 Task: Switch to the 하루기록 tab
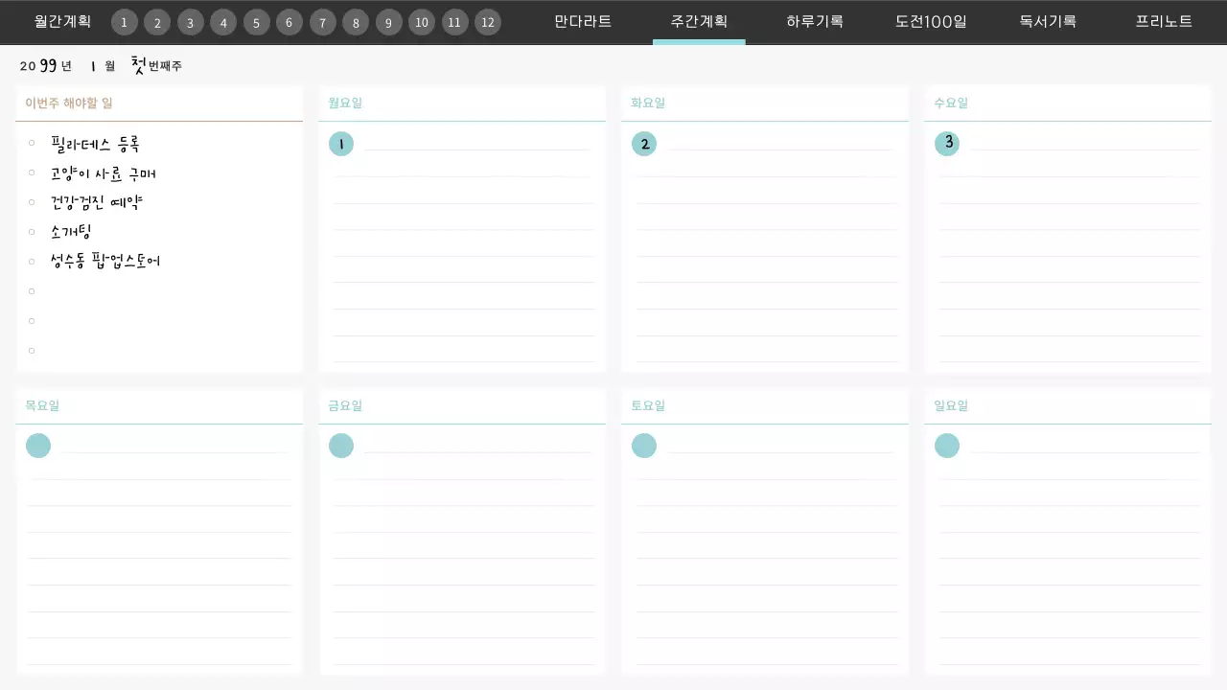tap(814, 21)
